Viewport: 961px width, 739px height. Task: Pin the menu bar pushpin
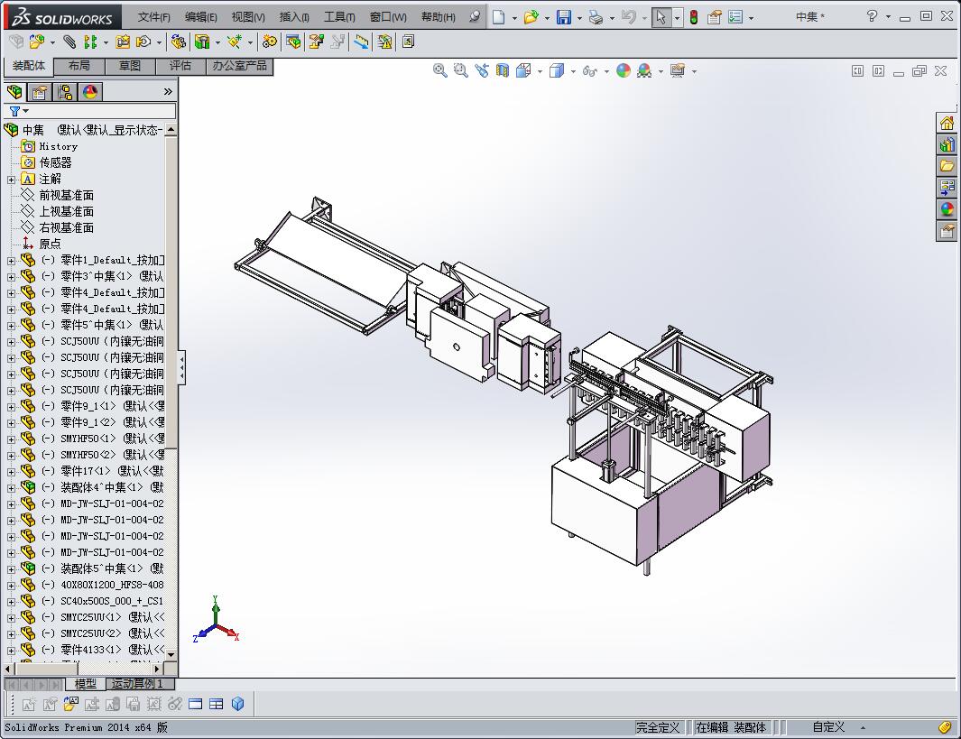[x=475, y=17]
